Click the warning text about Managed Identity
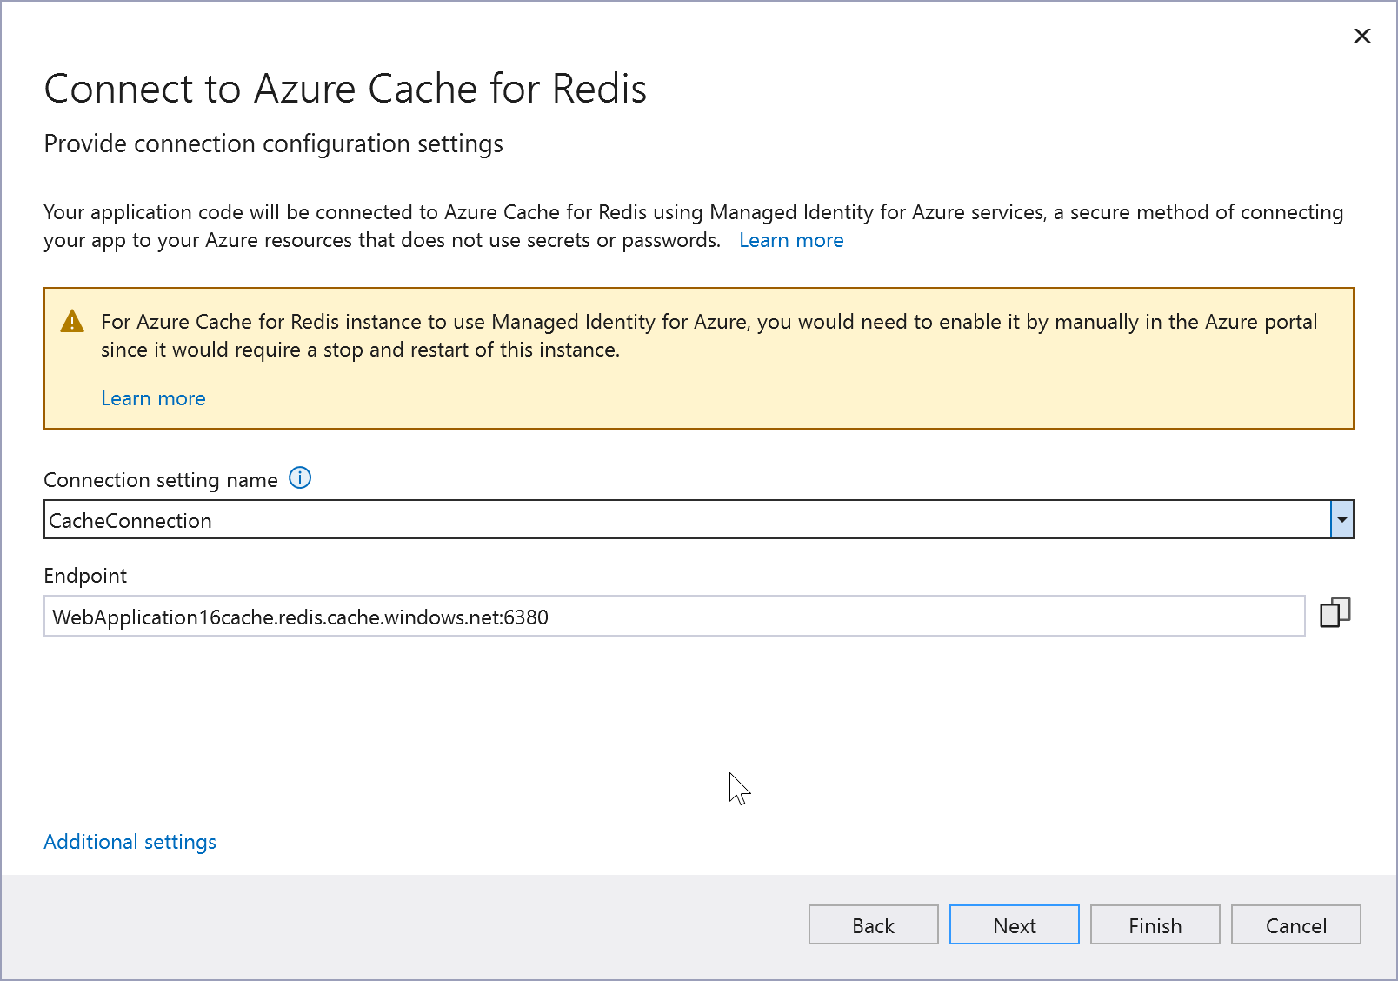This screenshot has width=1398, height=981. pyautogui.click(x=709, y=336)
